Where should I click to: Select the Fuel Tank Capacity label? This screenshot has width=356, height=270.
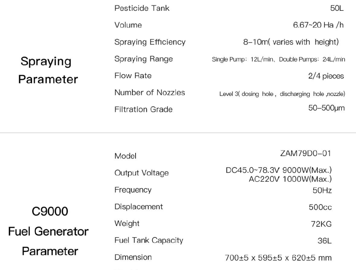148,240
